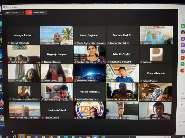Select the purple K participant avatar
185x138 pixels.
183,45
